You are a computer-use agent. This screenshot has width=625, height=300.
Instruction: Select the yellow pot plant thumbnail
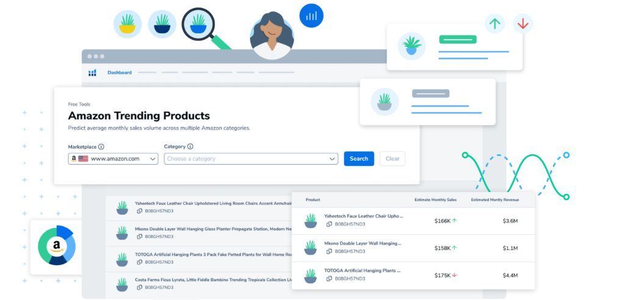point(128,24)
